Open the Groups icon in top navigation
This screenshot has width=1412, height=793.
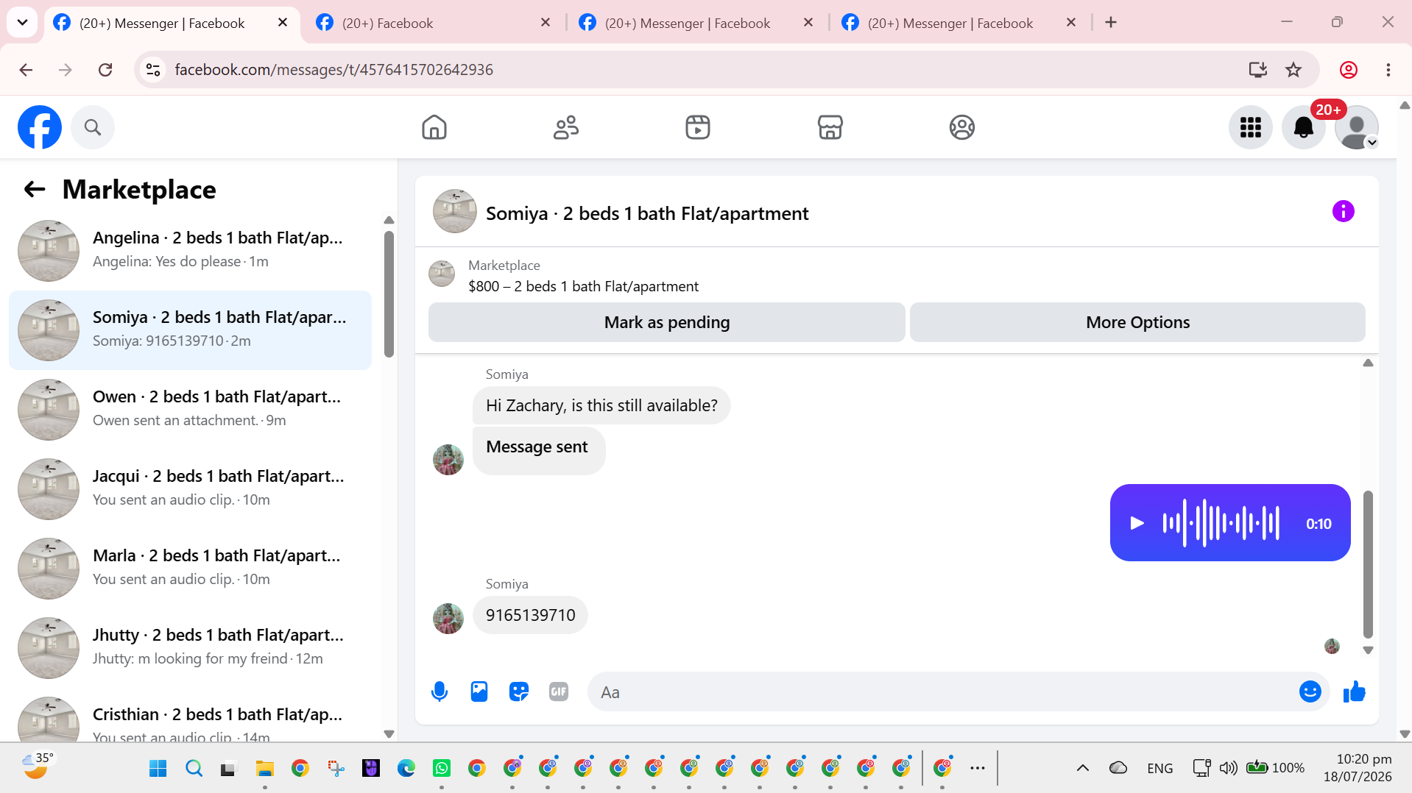point(961,127)
